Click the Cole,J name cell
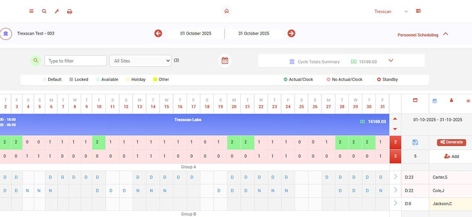This screenshot has height=217, width=472. tap(451, 190)
